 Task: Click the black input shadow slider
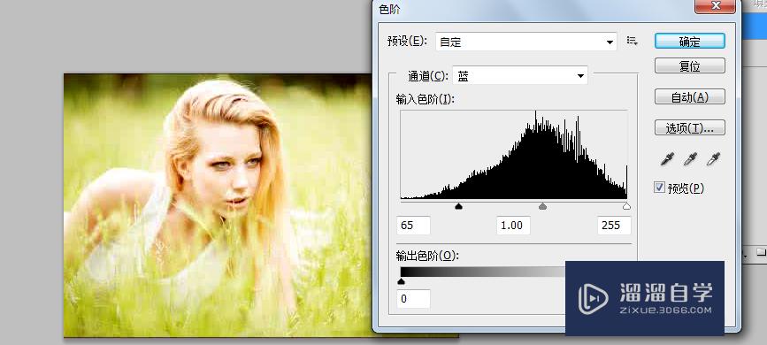[x=458, y=206]
